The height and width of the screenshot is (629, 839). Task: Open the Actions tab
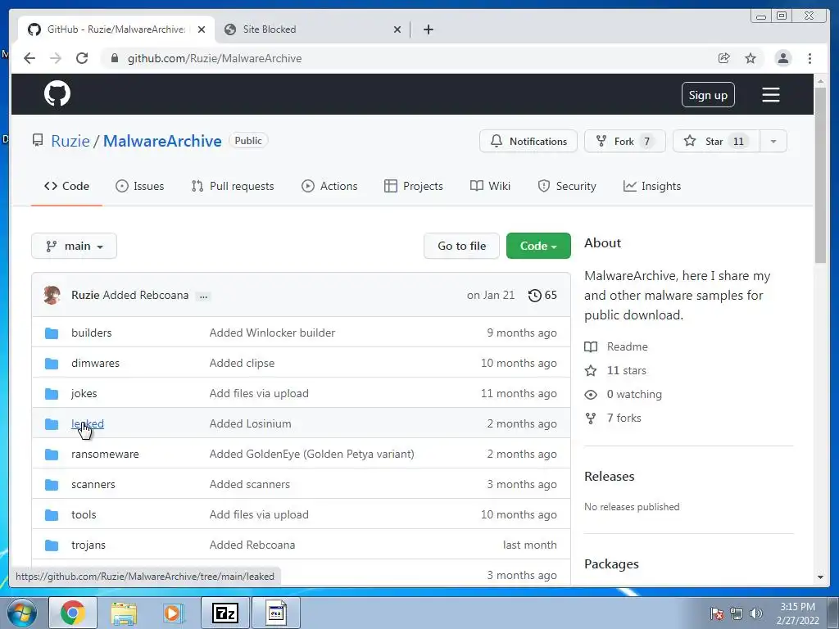point(329,186)
